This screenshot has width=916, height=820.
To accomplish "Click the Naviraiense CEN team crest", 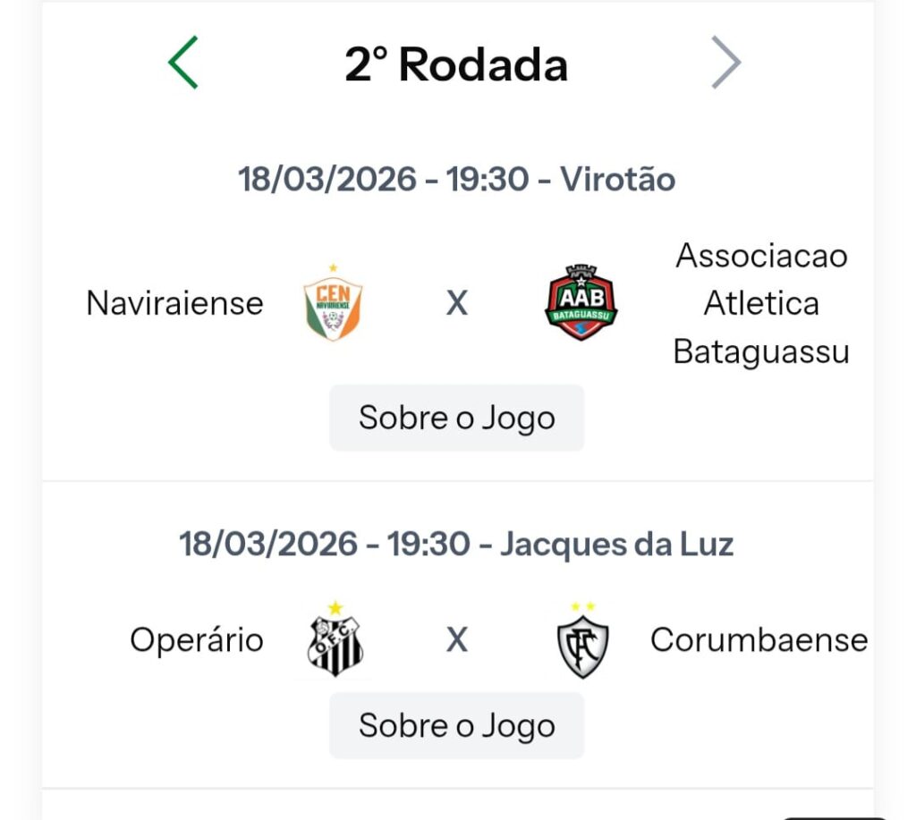I will pos(333,304).
